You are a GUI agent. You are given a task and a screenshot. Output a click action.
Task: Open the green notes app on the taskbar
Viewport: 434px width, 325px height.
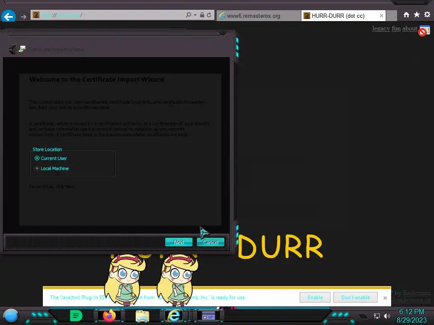click(x=76, y=316)
